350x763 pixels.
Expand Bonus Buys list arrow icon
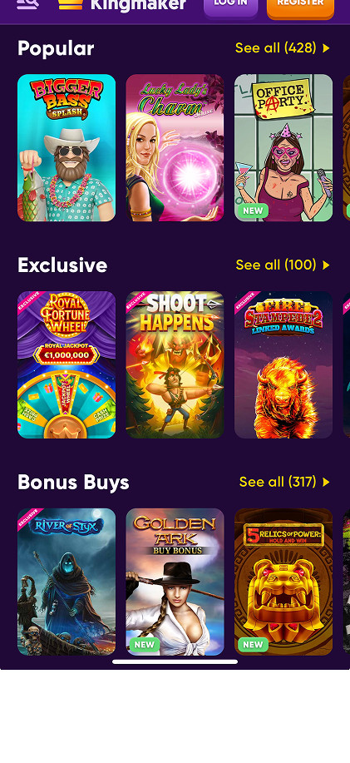[x=326, y=482]
